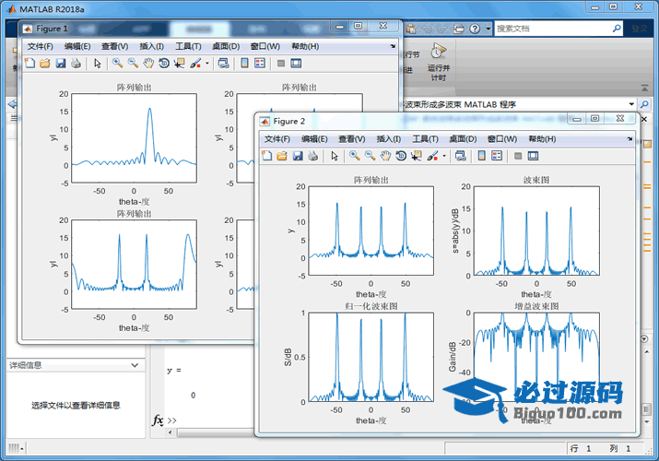
Task: Click login link in MATLAB title area
Action: [x=640, y=29]
